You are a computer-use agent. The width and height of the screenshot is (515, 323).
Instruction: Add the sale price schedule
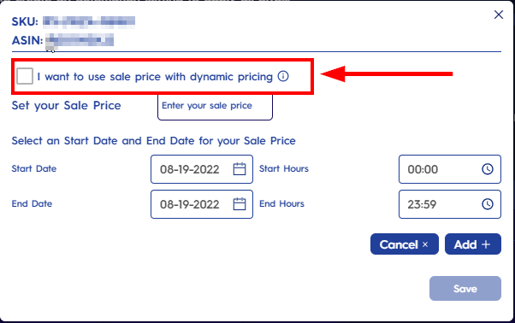pos(473,244)
